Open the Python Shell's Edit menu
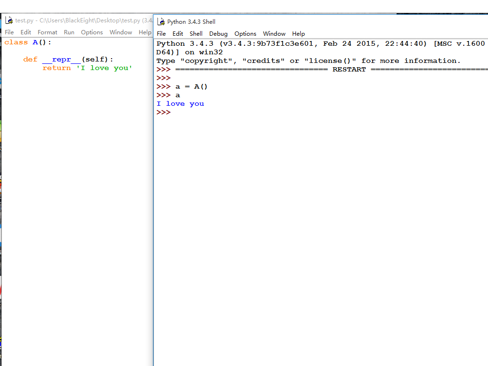Image resolution: width=488 pixels, height=366 pixels. tap(178, 34)
